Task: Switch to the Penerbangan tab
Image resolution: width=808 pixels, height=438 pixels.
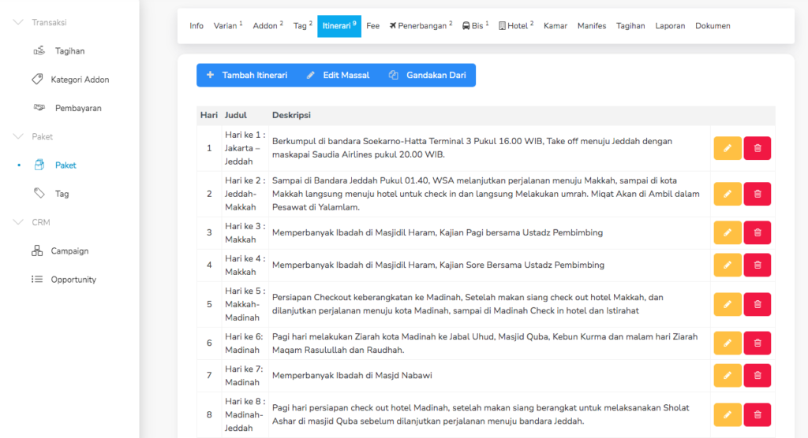Action: pyautogui.click(x=421, y=26)
